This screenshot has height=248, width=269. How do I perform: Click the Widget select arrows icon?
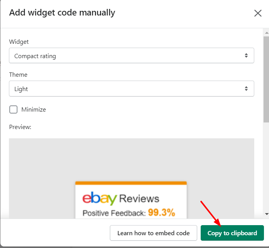246,55
